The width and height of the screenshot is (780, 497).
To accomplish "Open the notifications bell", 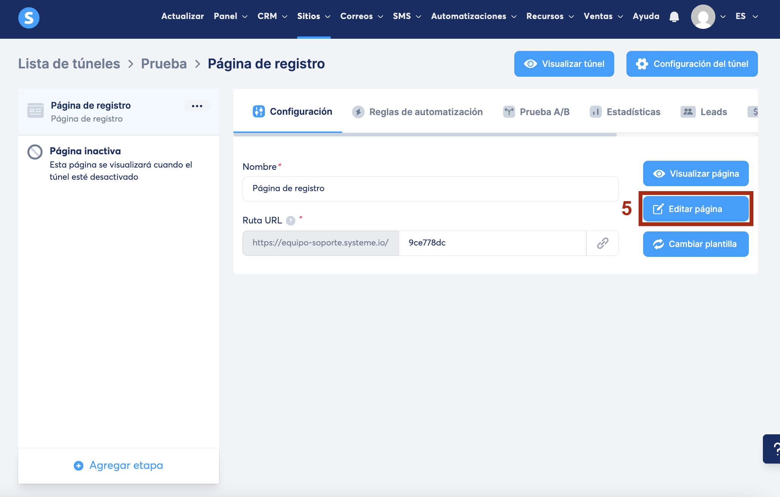I will (x=674, y=17).
